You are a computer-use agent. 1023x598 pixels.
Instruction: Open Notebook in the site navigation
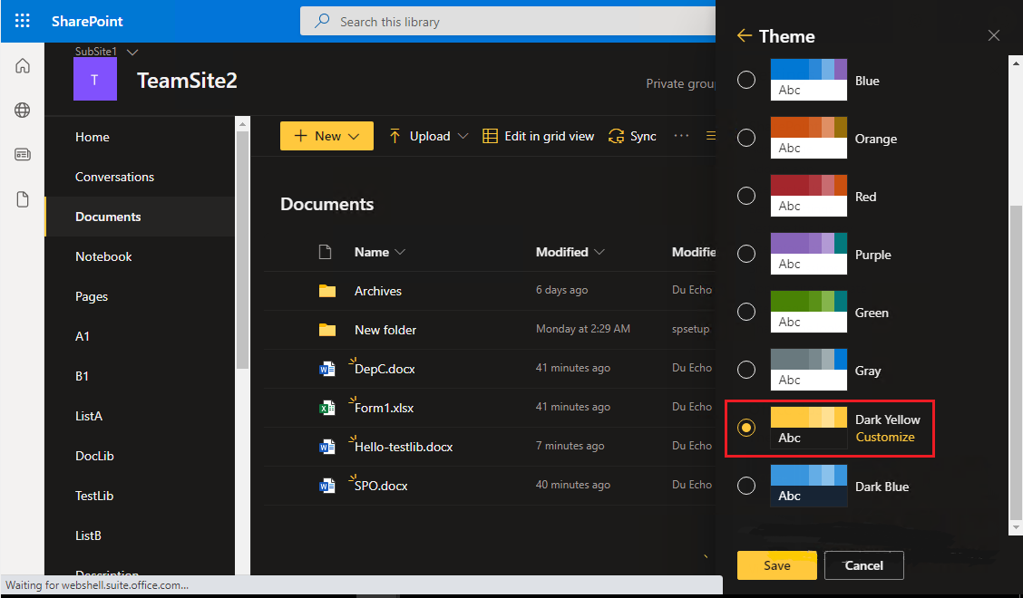click(x=103, y=256)
